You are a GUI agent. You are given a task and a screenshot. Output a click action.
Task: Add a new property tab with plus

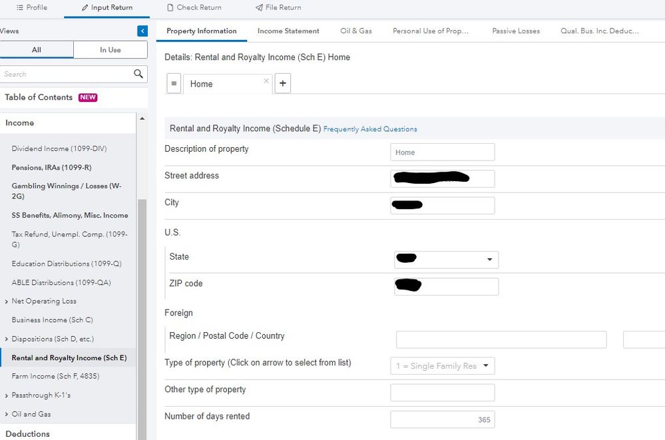click(282, 84)
